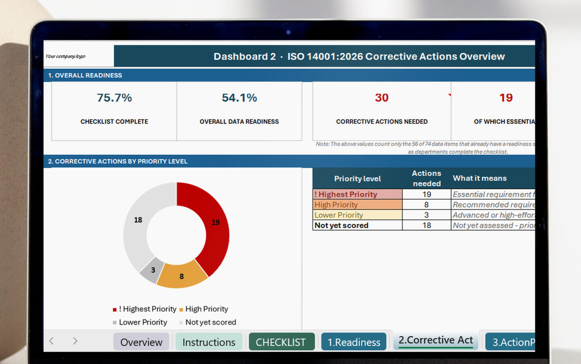Select the 'High Priority' table cell

(x=357, y=204)
